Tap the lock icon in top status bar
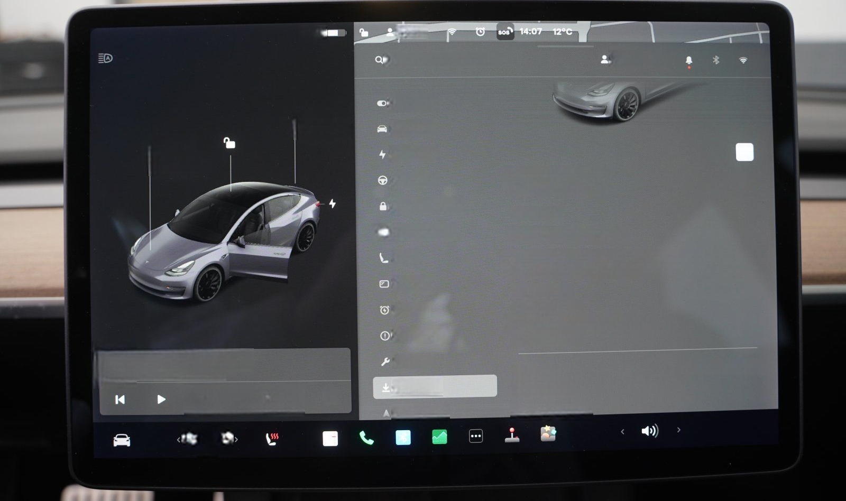Image resolution: width=846 pixels, height=501 pixels. click(x=364, y=32)
